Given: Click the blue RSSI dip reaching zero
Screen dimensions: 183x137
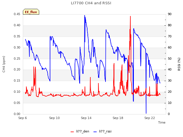Looking at the screenshot, I should pyautogui.click(x=146, y=113).
